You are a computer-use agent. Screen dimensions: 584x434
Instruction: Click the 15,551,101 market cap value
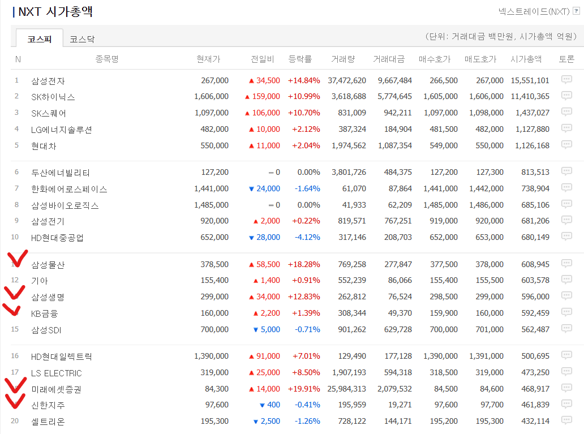(530, 80)
